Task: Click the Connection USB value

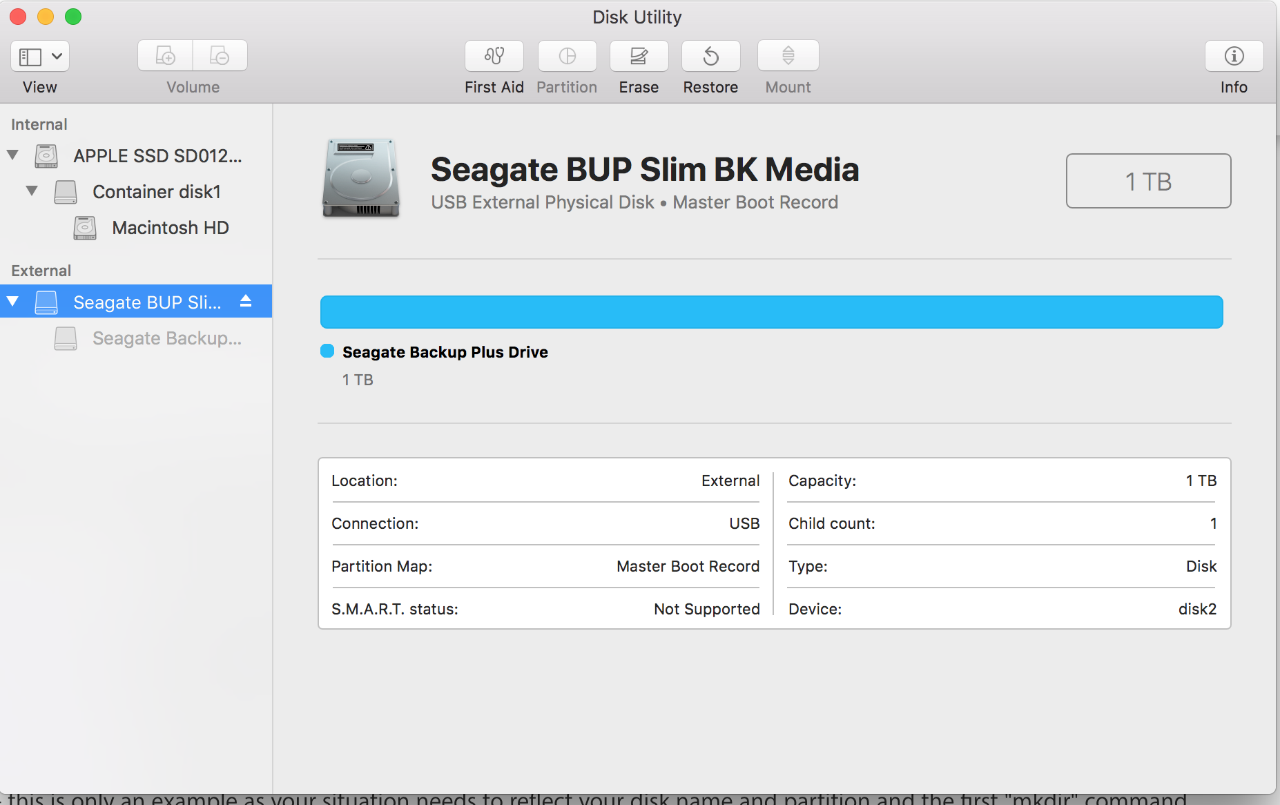Action: point(745,523)
